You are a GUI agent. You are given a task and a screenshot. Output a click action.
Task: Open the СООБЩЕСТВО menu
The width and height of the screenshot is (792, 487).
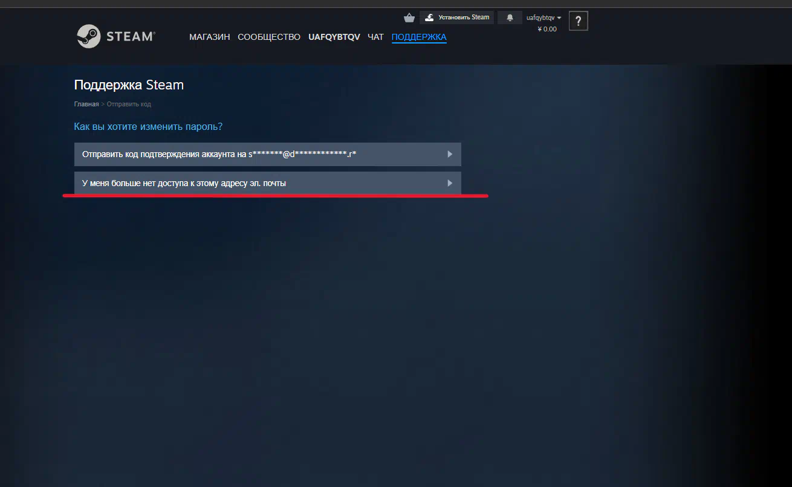click(x=268, y=37)
